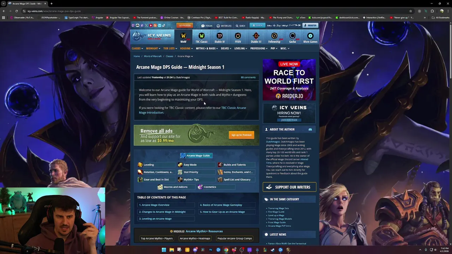The width and height of the screenshot is (452, 254).
Task: Expand the Leveling navigation dropdown
Action: coord(241,48)
